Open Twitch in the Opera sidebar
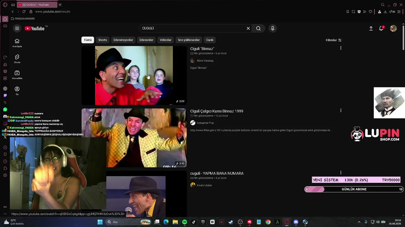Image resolution: width=405 pixels, height=227 pixels. (5, 96)
